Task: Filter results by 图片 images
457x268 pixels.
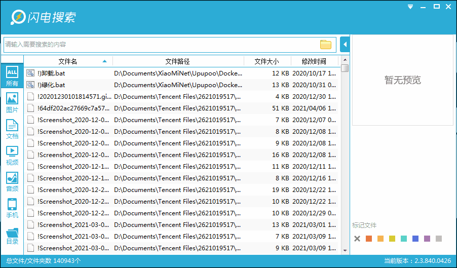Action: tap(12, 102)
